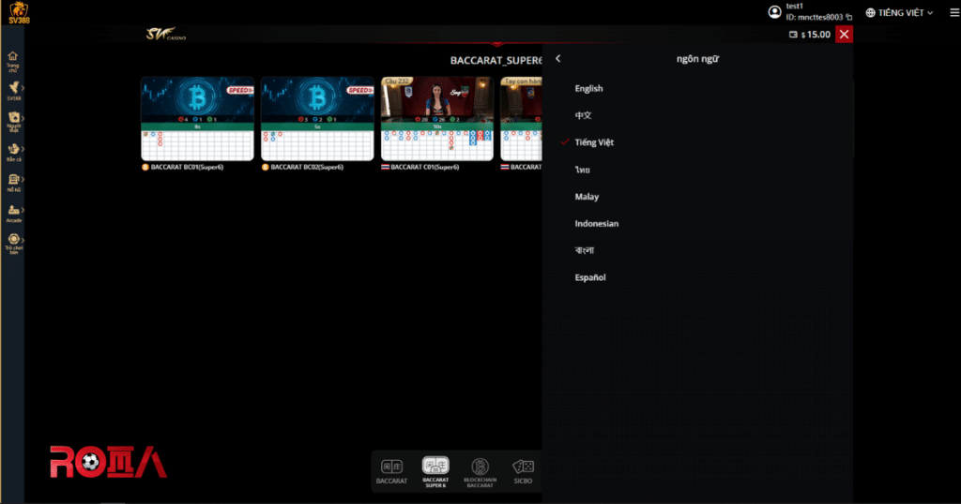Screen dimensions: 961x504
Task: Open the Trò chơi bàn table games item
Action: tap(13, 243)
